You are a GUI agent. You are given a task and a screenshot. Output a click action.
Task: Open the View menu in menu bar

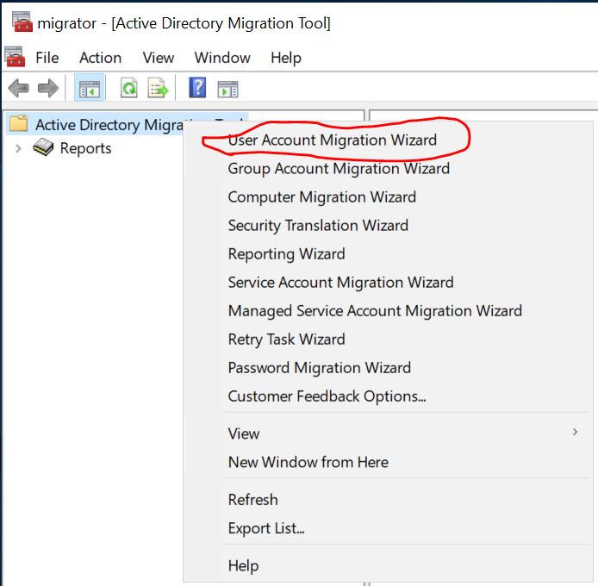159,58
